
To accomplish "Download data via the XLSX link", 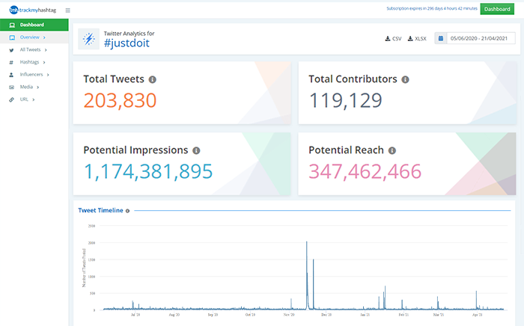I will (417, 39).
